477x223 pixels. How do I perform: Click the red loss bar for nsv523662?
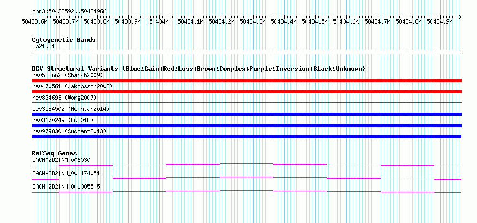coord(247,80)
